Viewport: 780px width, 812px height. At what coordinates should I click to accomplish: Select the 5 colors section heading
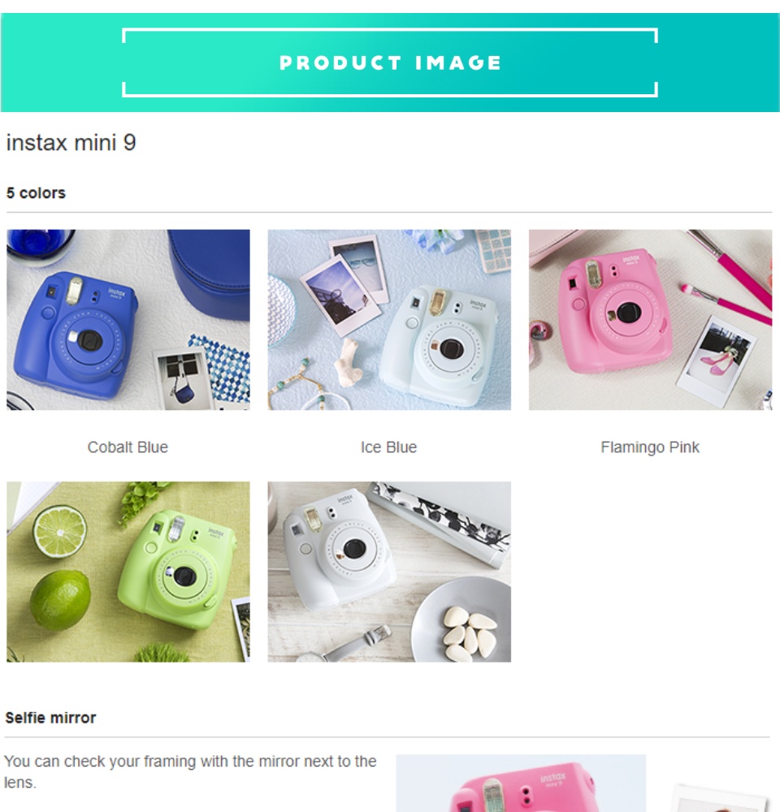[36, 193]
